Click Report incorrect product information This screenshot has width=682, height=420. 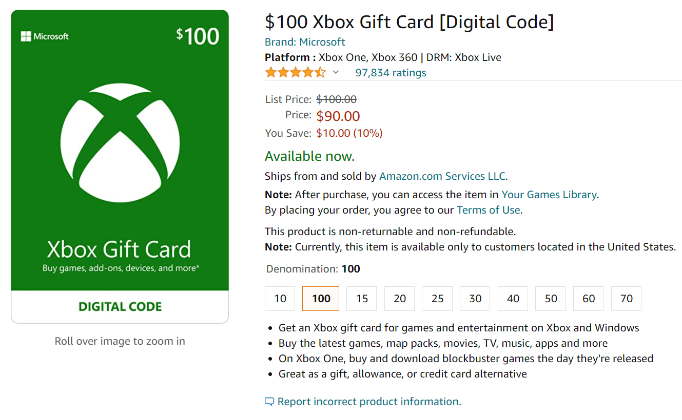(369, 402)
